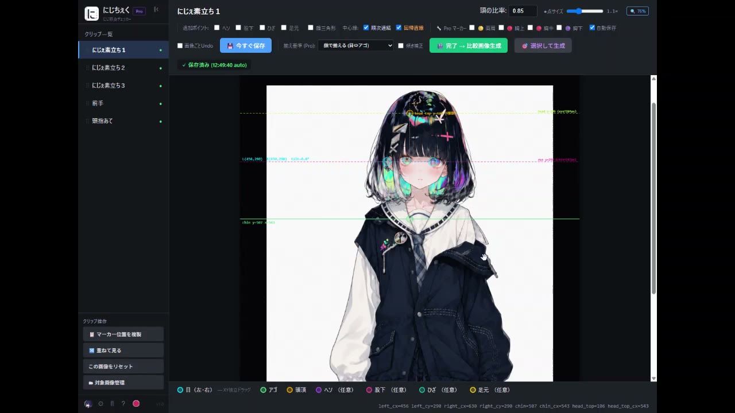Click the canvas scrollbar up arrow
735x413 pixels.
pyautogui.click(x=653, y=79)
